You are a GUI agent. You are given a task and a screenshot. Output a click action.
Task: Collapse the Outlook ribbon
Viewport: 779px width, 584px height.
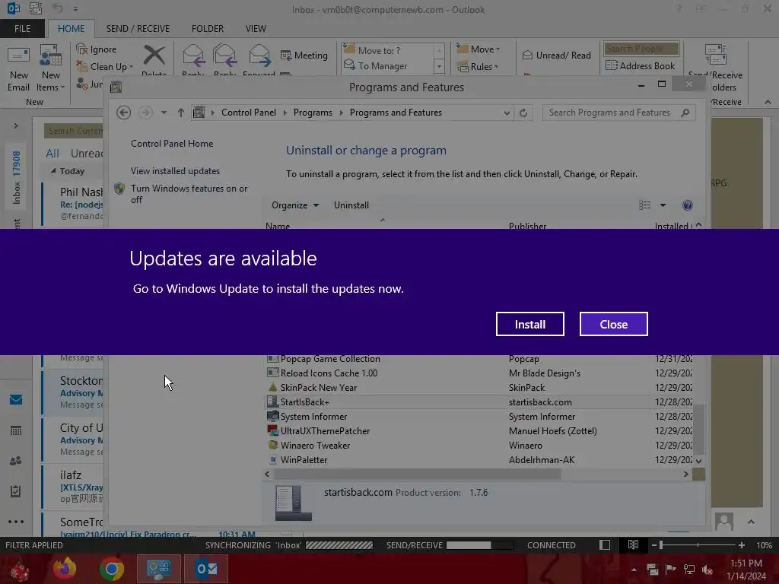(x=768, y=102)
